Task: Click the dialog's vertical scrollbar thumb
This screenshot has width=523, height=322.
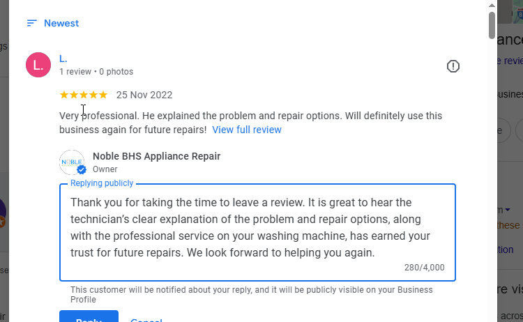Action: [x=492, y=24]
